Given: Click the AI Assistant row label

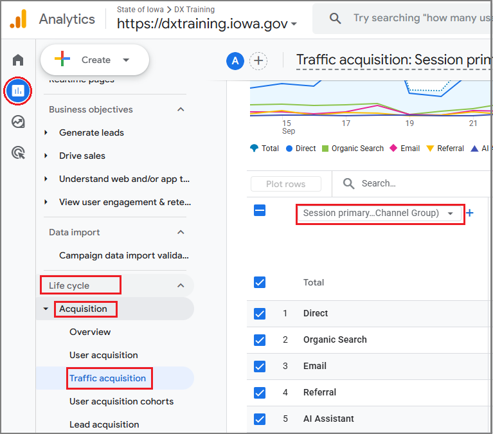Looking at the screenshot, I should click(328, 419).
